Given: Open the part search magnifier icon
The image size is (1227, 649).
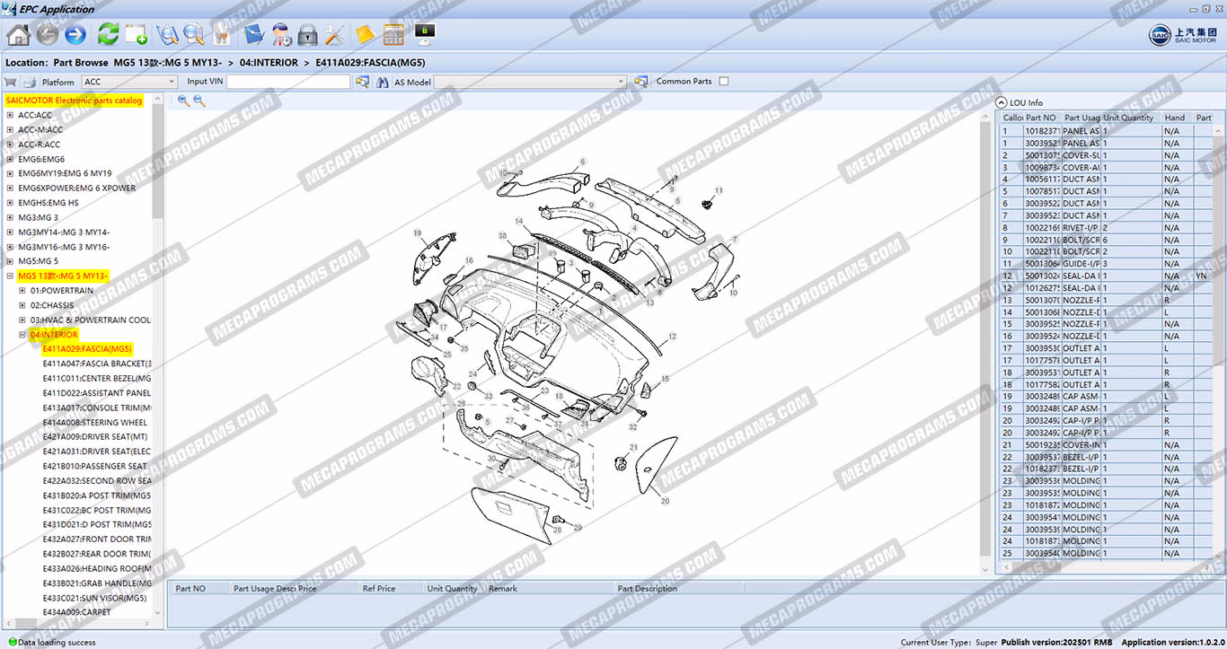Looking at the screenshot, I should tap(193, 35).
